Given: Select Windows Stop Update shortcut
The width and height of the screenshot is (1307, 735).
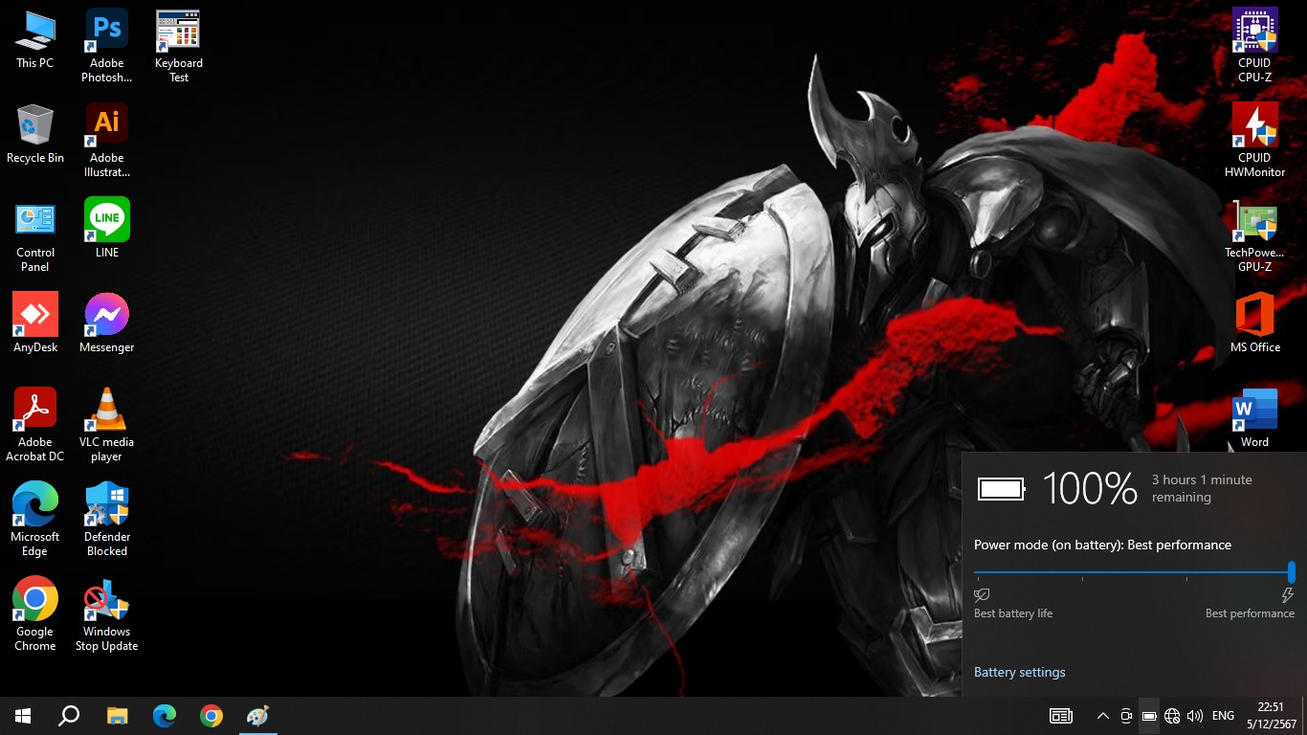Looking at the screenshot, I should click(x=107, y=615).
